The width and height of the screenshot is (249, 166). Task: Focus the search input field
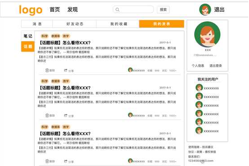point(133,9)
